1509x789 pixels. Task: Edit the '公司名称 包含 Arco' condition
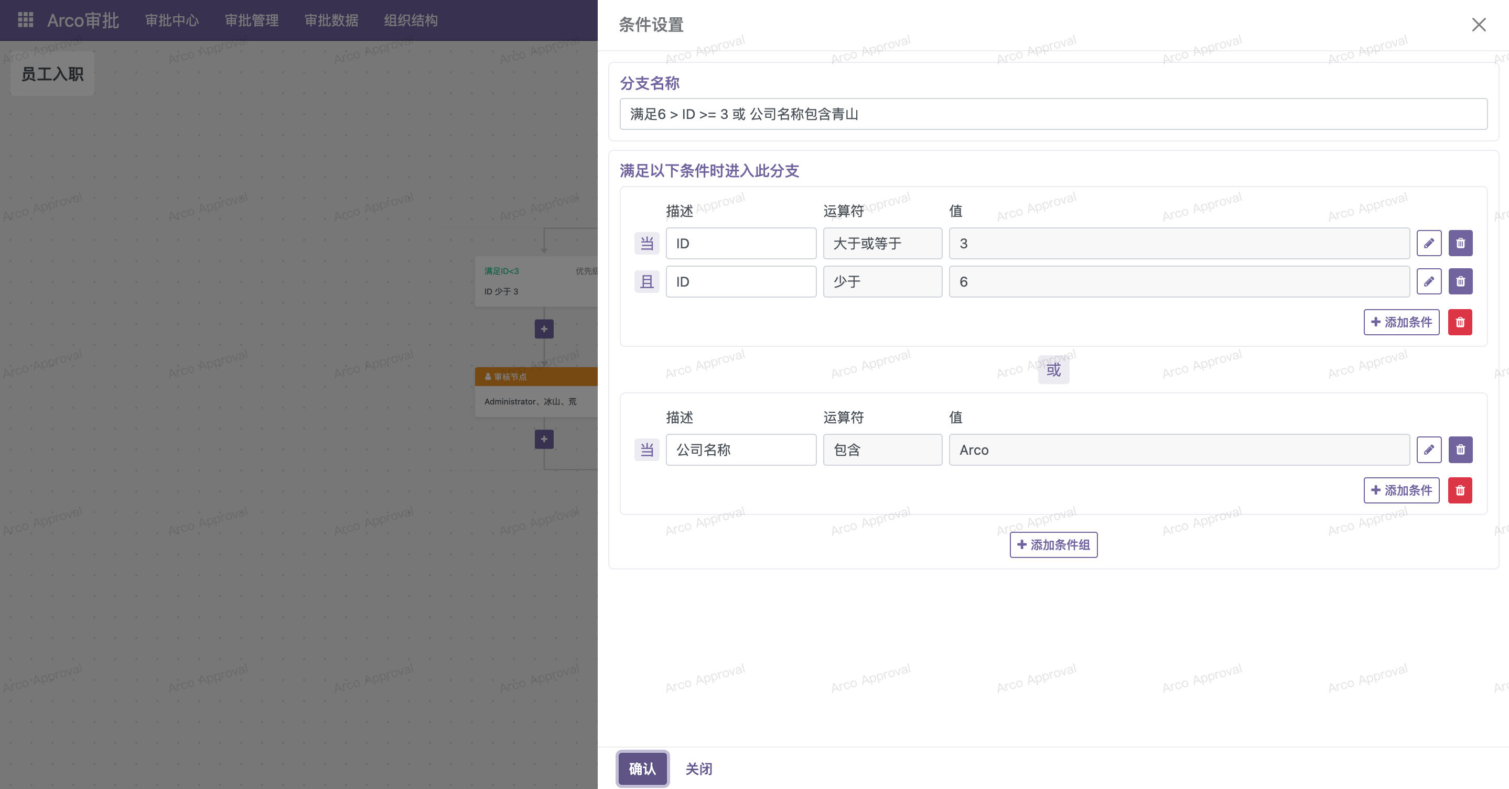[x=1429, y=450]
